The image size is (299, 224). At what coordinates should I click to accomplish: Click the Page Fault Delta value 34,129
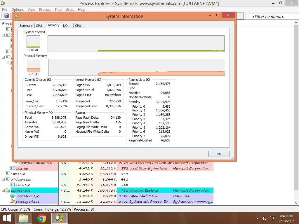[116, 118]
